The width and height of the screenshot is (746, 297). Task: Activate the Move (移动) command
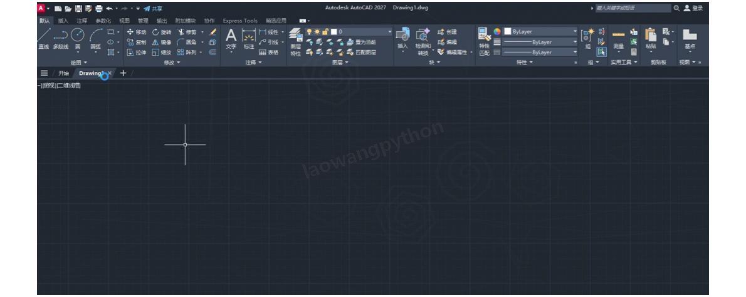137,32
